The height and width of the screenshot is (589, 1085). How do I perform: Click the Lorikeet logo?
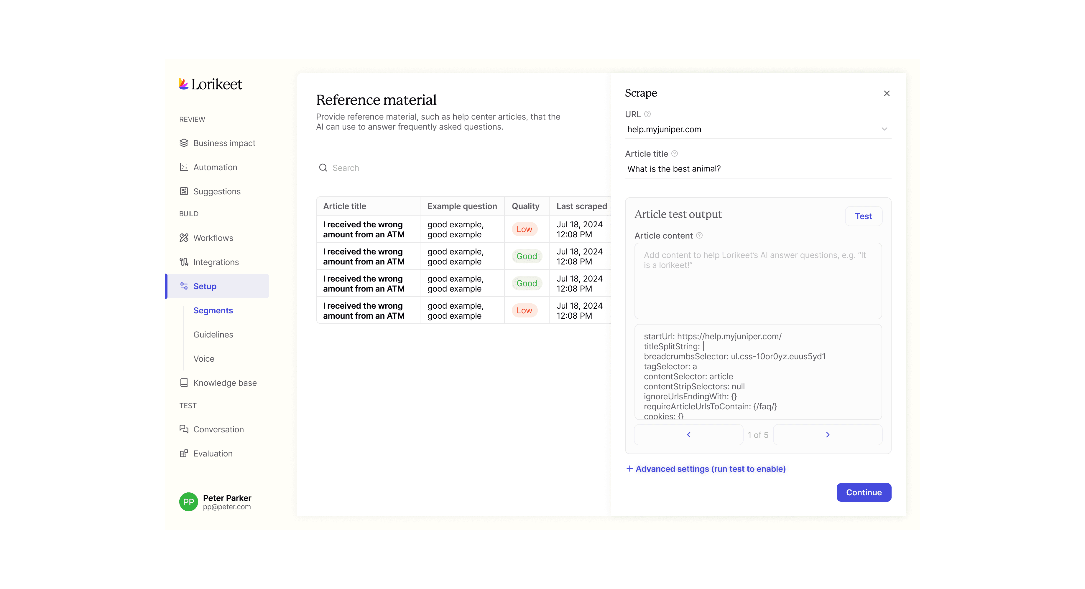(x=211, y=84)
